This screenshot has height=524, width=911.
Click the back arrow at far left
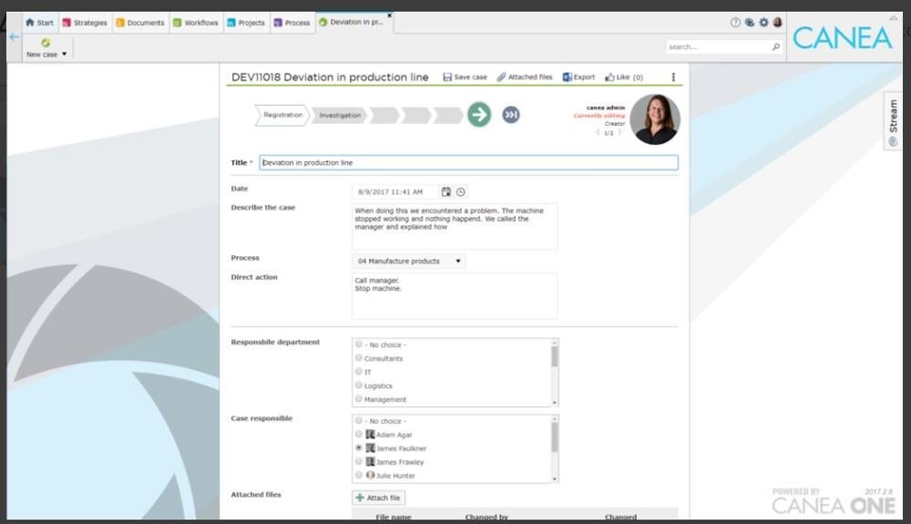(15, 36)
